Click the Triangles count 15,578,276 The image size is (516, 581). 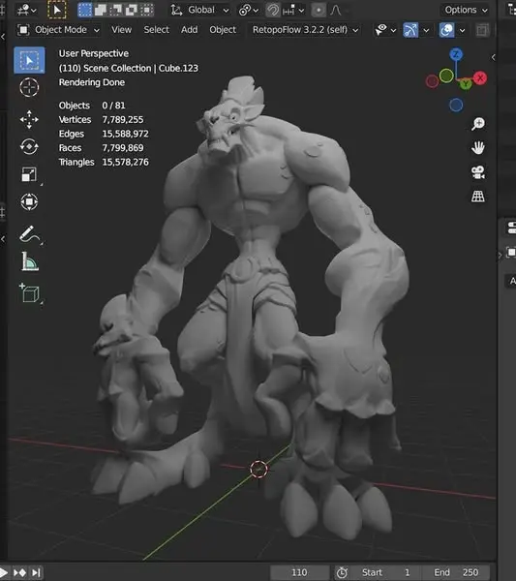pos(125,162)
